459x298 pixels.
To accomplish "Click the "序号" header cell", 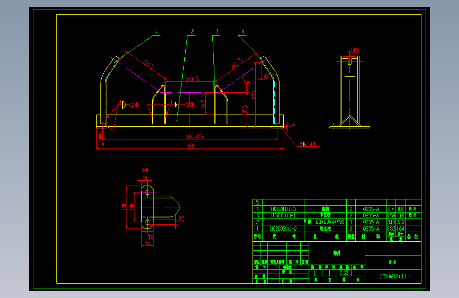I will click(258, 236).
